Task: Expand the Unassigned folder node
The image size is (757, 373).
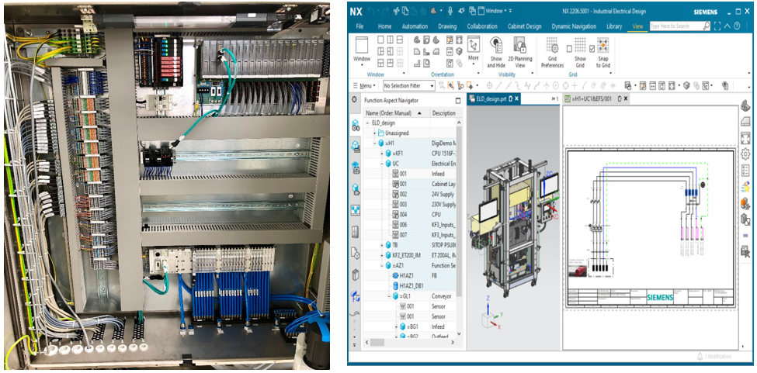Action: (374, 133)
